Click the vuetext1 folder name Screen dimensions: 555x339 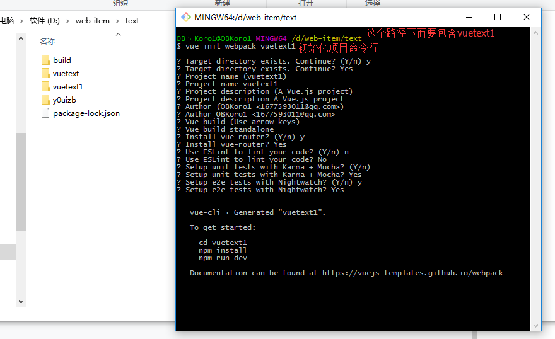[67, 86]
